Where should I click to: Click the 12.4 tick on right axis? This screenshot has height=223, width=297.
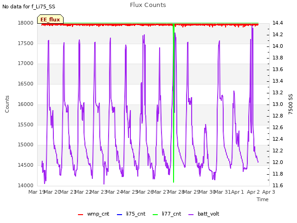point(278,139)
